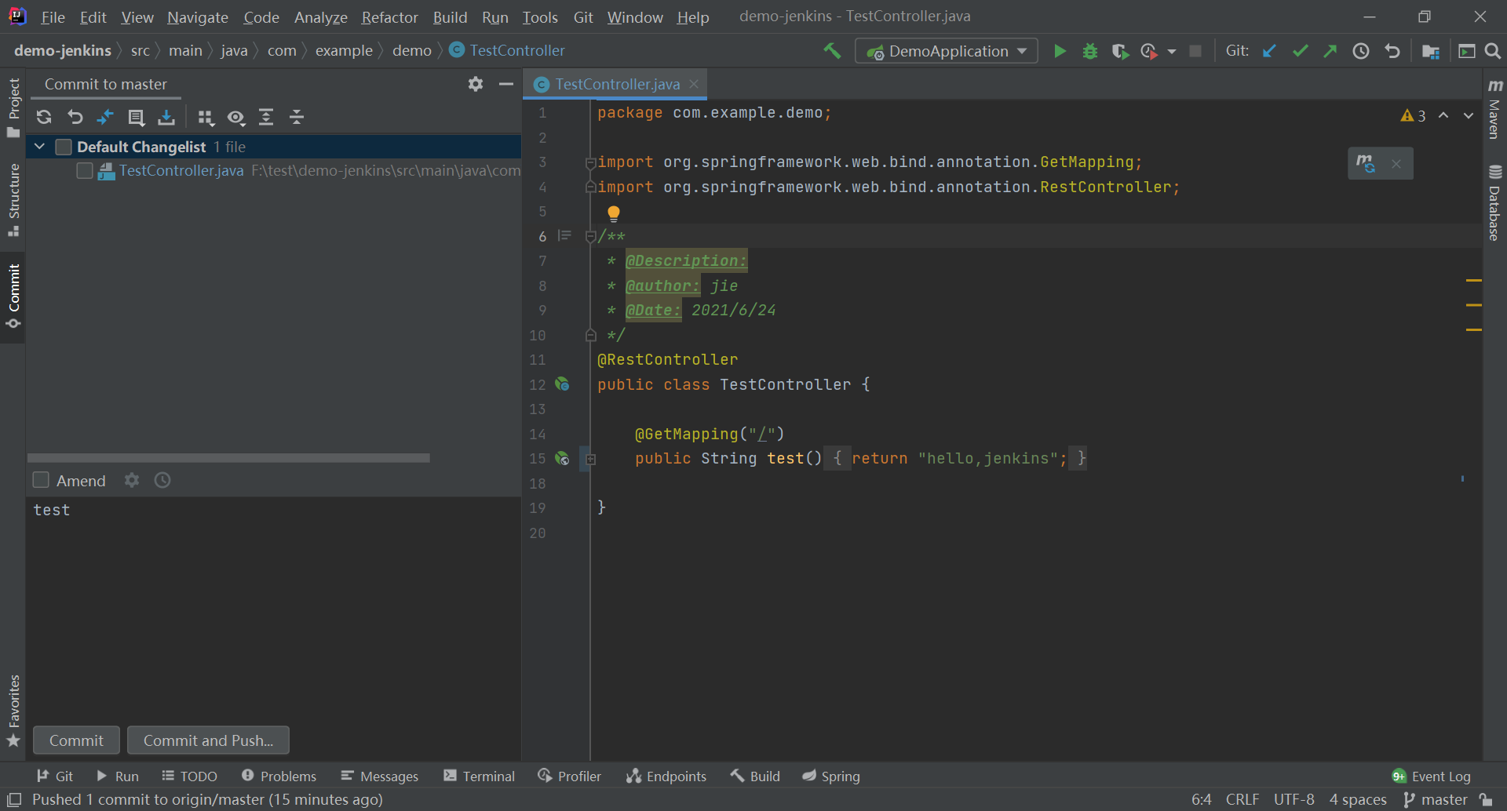Expand all changes in the tree
This screenshot has height=811, width=1507.
point(266,118)
